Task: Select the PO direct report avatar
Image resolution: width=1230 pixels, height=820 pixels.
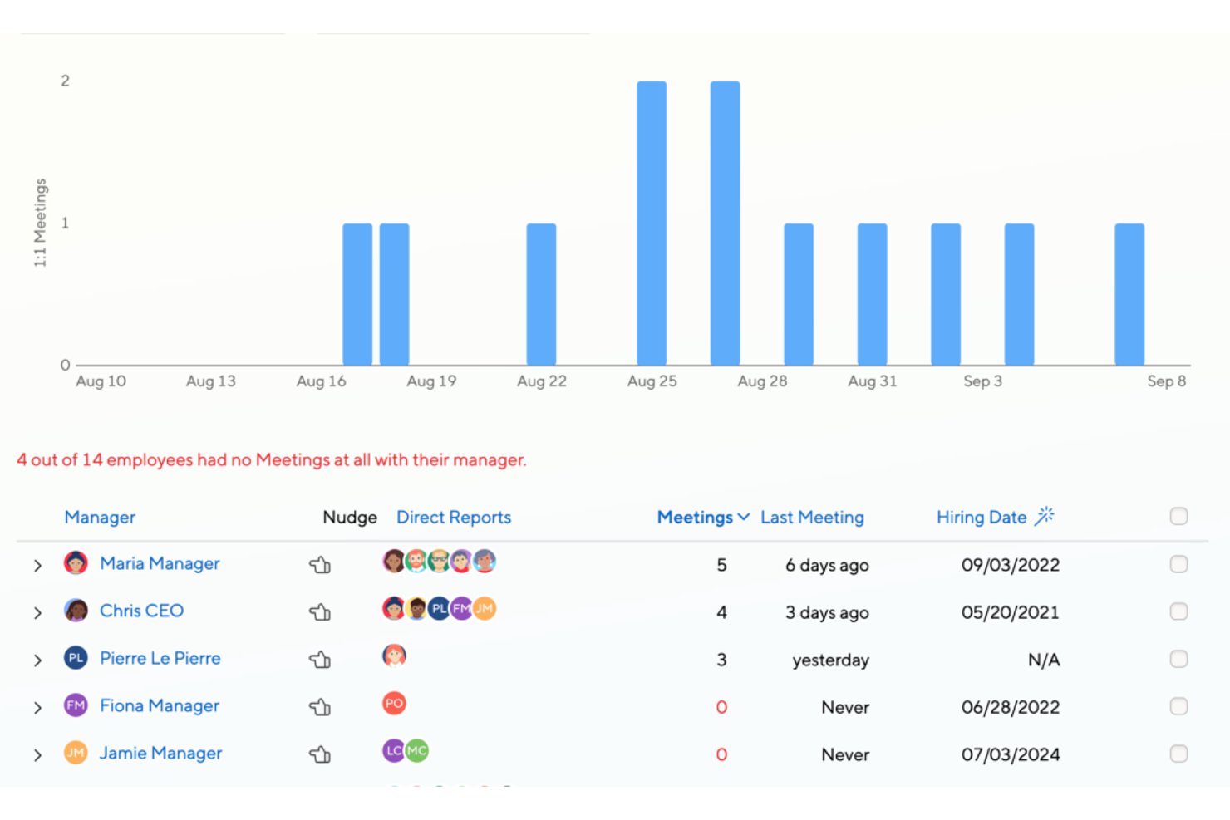Action: [394, 703]
